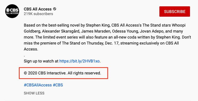Subscribe to the CBS All Access channel
Screen dimensions: 198x101
pyautogui.click(x=175, y=12)
